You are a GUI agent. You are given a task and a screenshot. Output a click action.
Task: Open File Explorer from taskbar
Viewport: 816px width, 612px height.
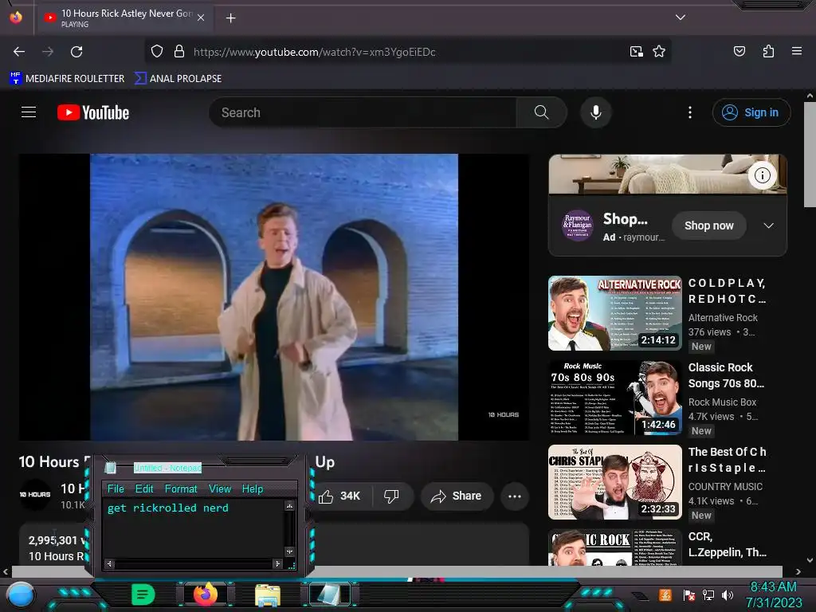click(268, 595)
